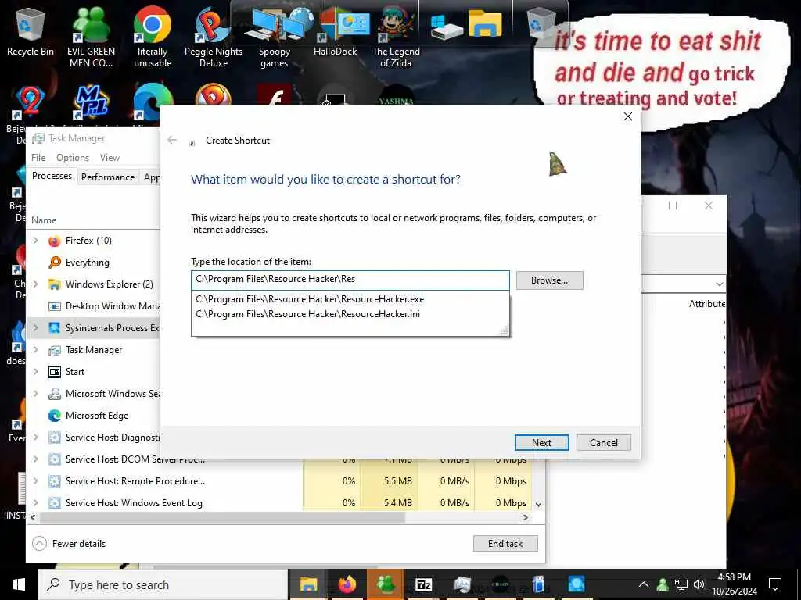Collapse Task Manager with Fewer details
The image size is (801, 600).
[x=69, y=544]
